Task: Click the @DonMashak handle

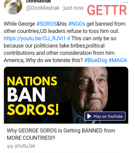Action: pos(43,8)
